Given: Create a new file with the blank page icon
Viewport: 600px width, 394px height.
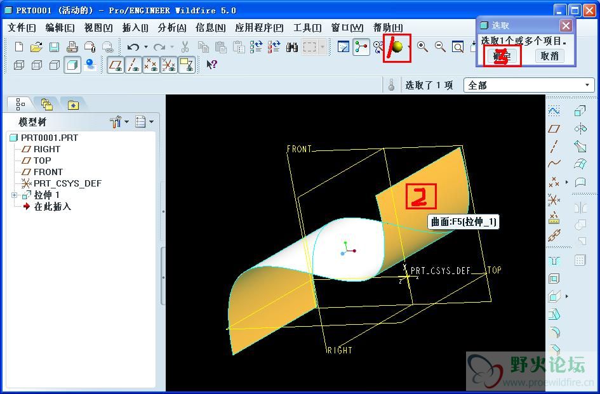Looking at the screenshot, I should [x=18, y=47].
